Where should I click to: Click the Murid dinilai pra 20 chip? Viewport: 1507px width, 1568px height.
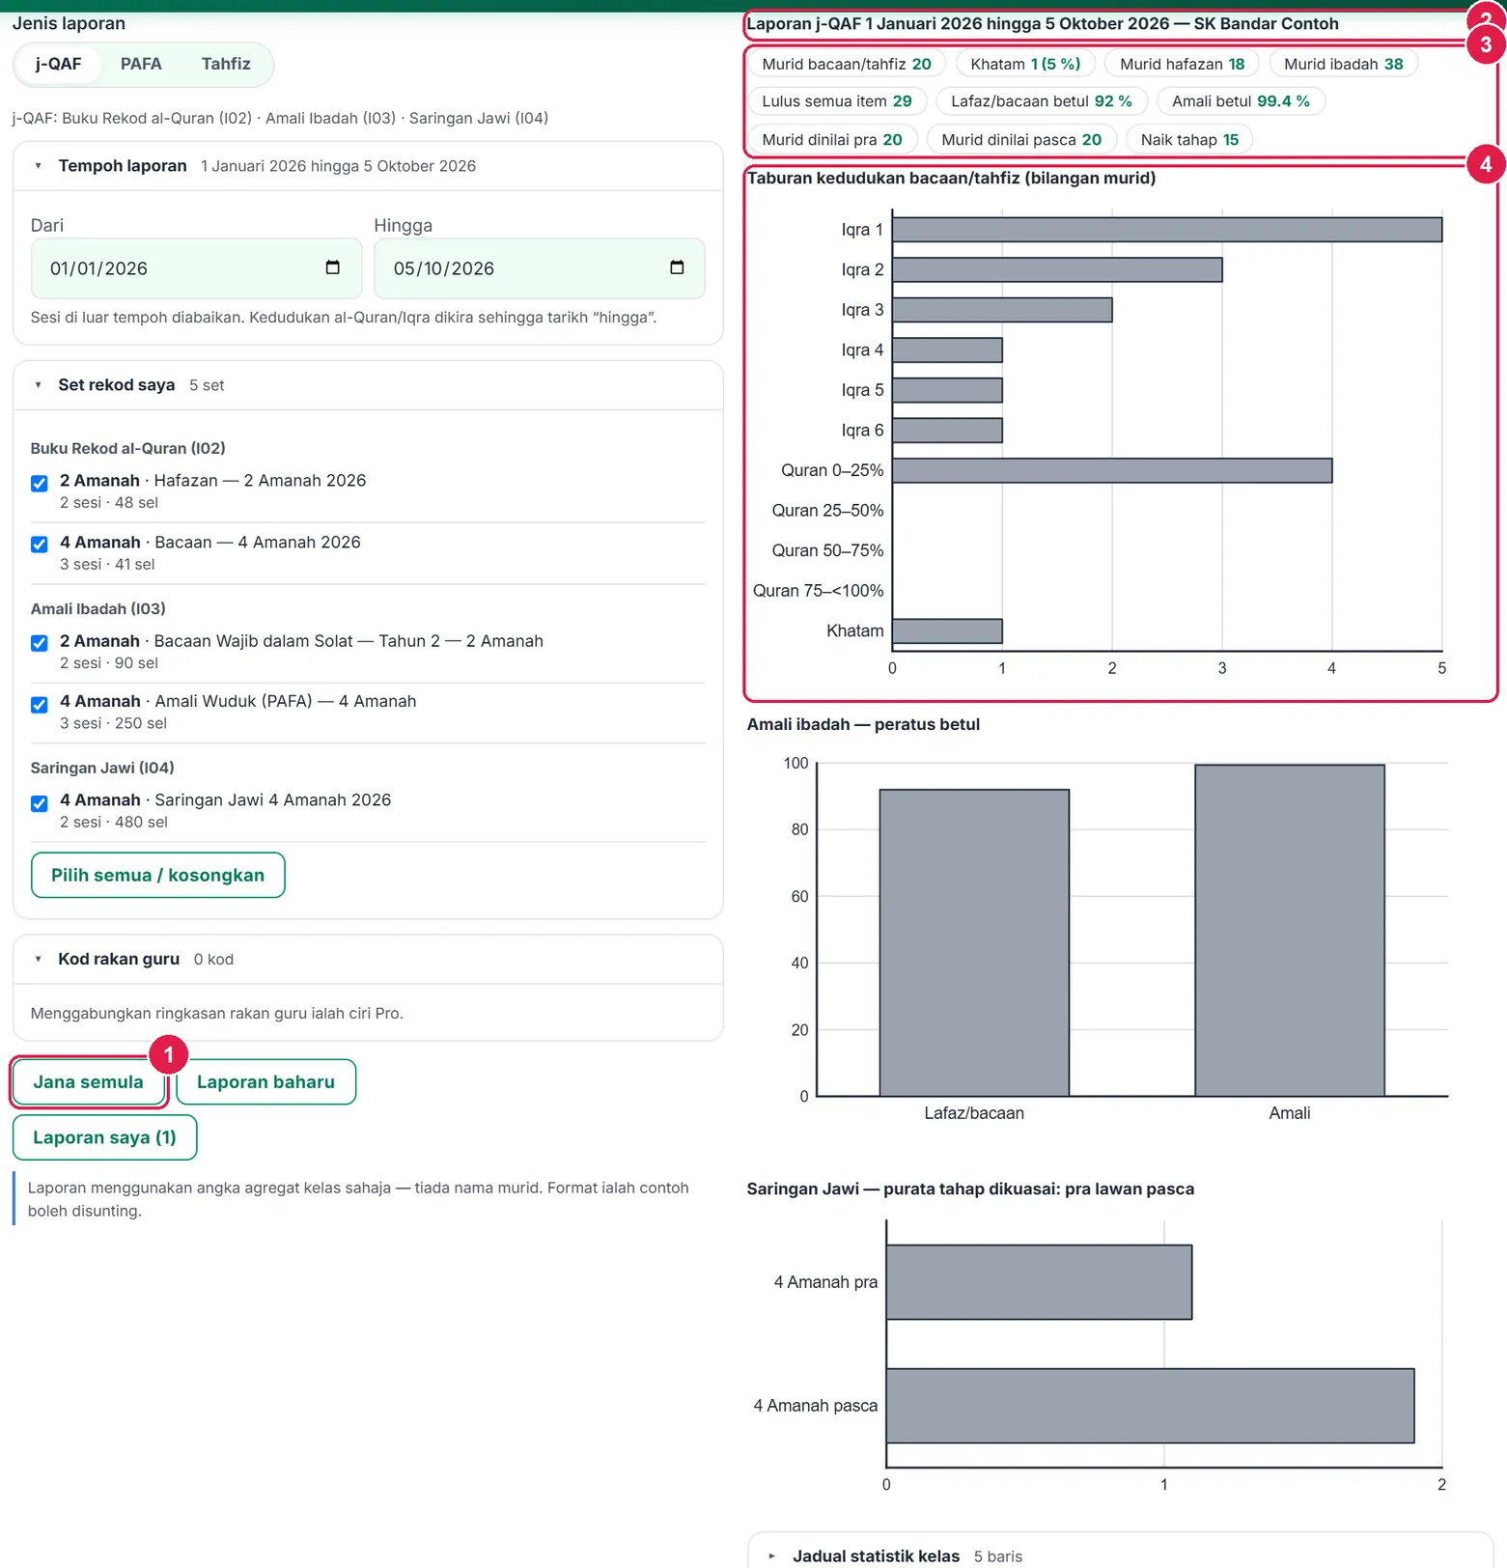[x=832, y=140]
